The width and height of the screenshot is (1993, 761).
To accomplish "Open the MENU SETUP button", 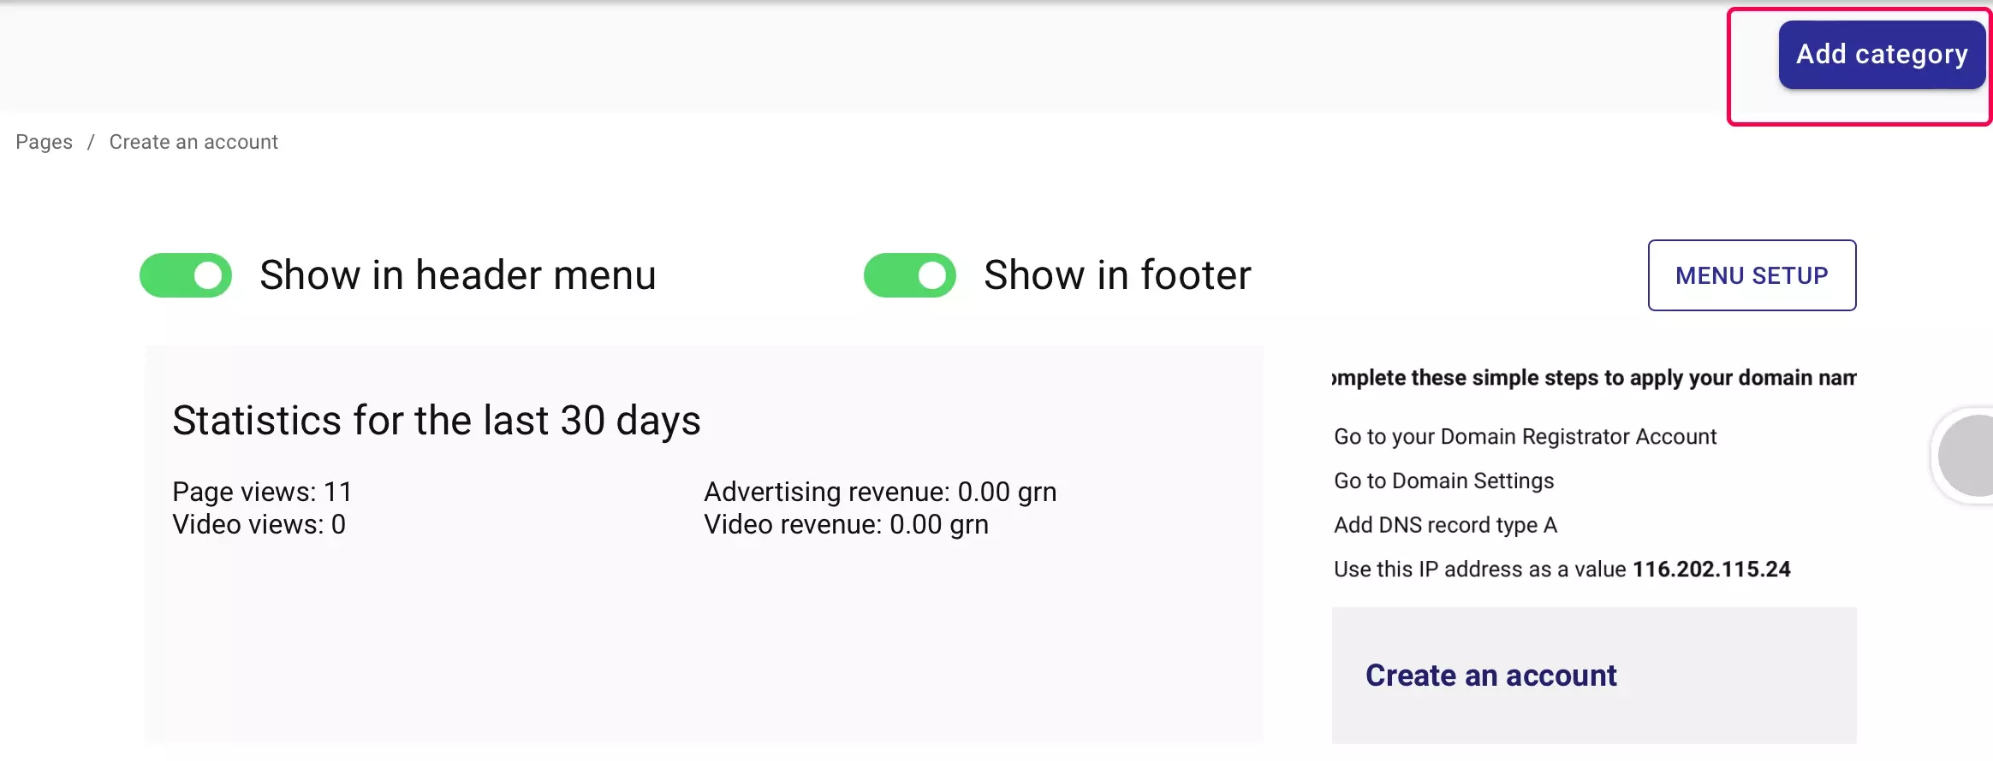I will pyautogui.click(x=1752, y=275).
